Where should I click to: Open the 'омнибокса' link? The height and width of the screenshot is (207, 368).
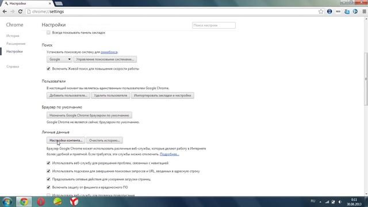pyautogui.click(x=109, y=52)
